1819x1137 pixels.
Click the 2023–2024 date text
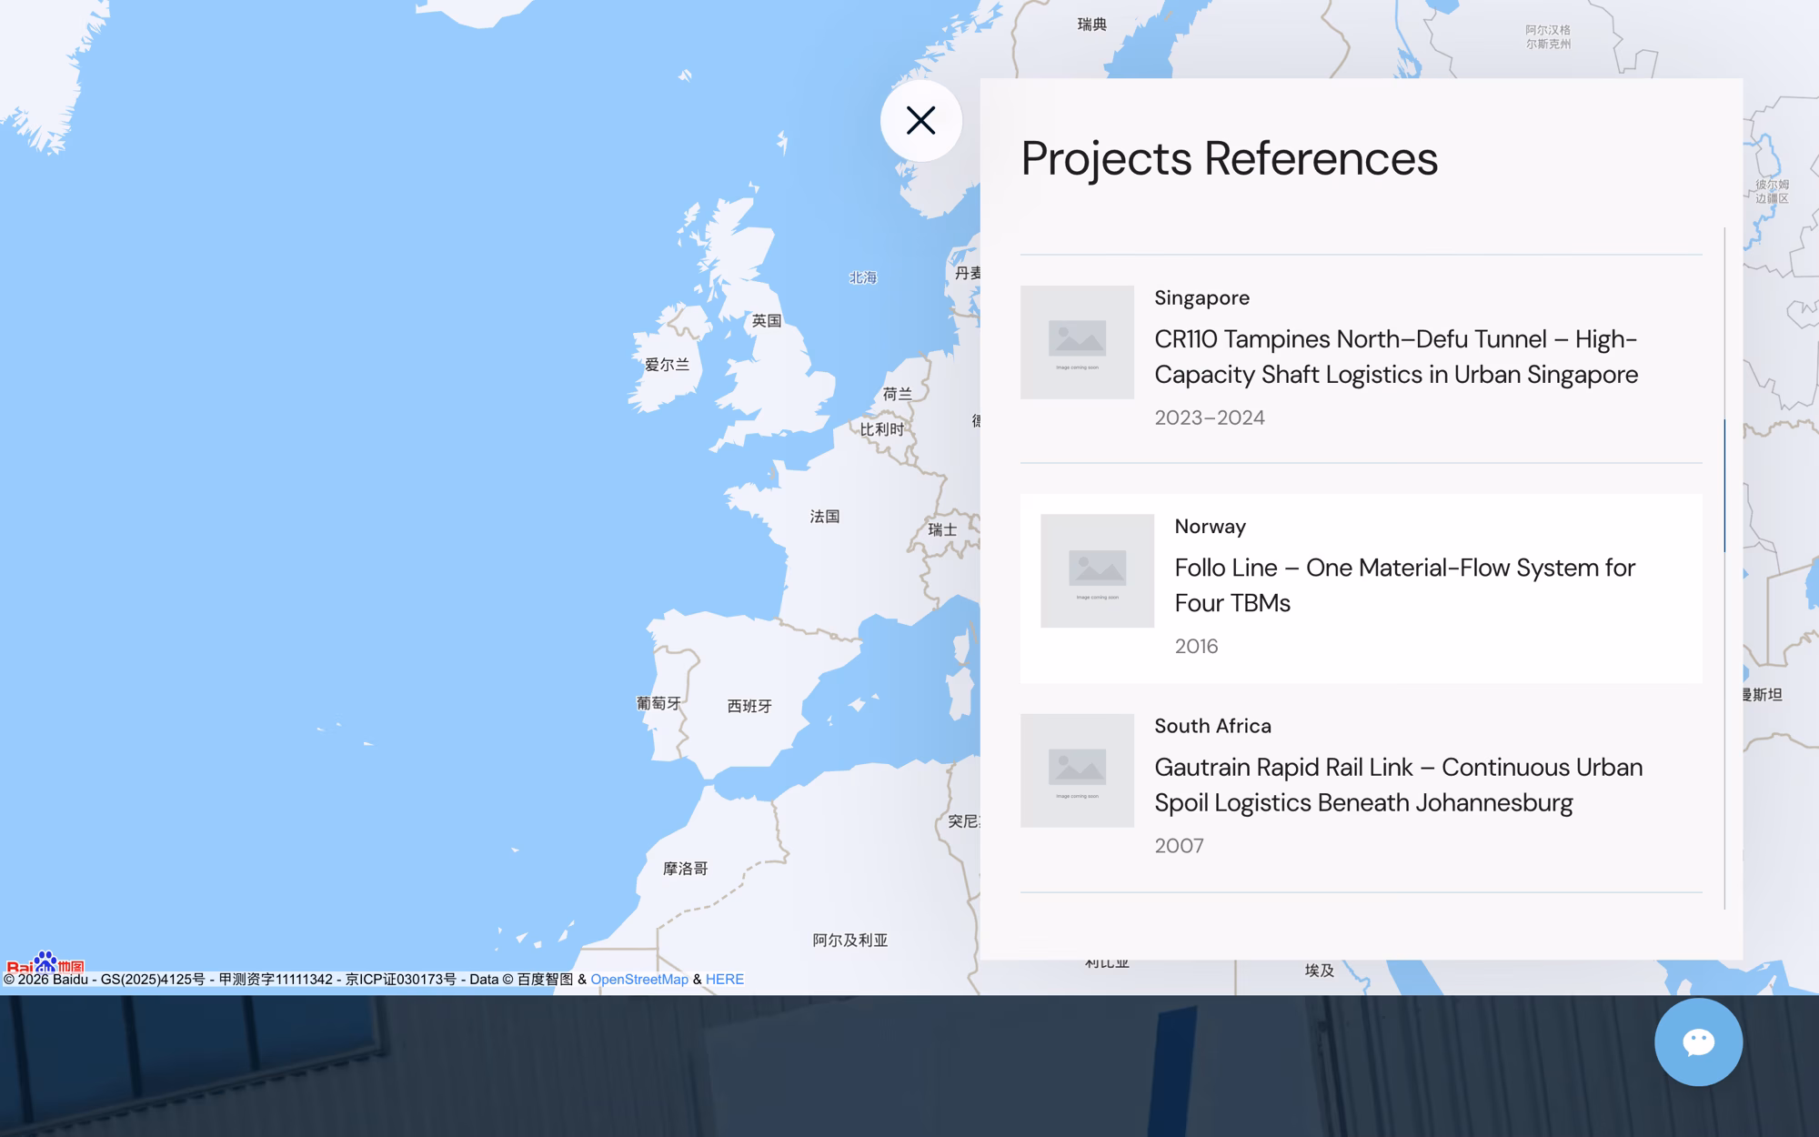[1209, 418]
